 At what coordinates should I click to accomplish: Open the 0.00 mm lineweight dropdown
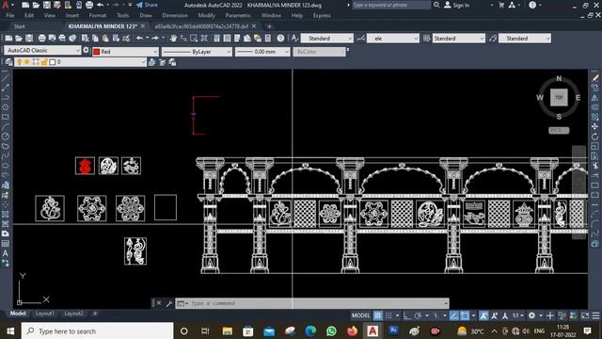pyautogui.click(x=262, y=51)
